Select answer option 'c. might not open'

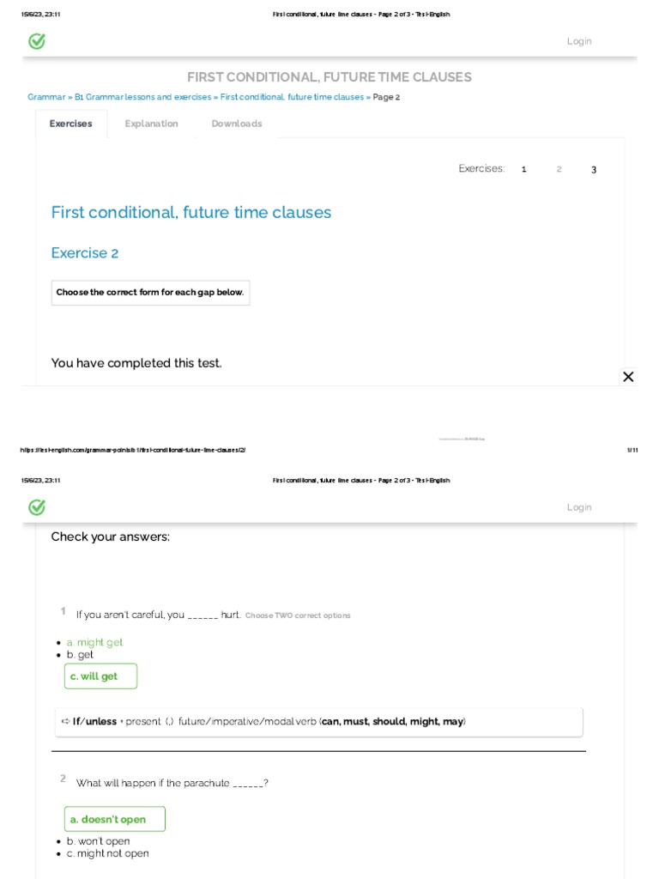point(107,853)
